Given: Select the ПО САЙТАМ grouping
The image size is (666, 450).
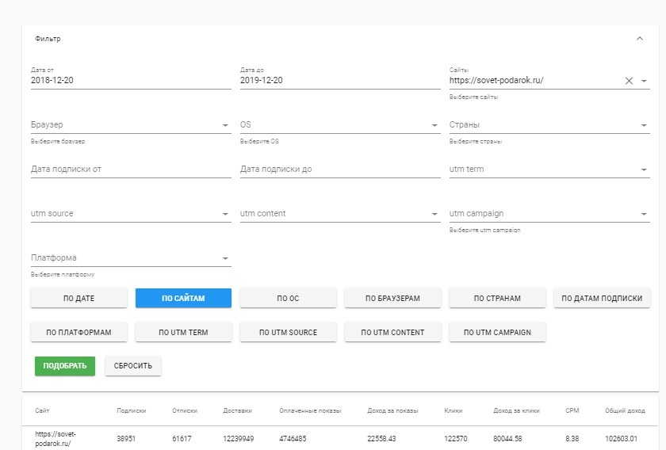Looking at the screenshot, I should 183,298.
